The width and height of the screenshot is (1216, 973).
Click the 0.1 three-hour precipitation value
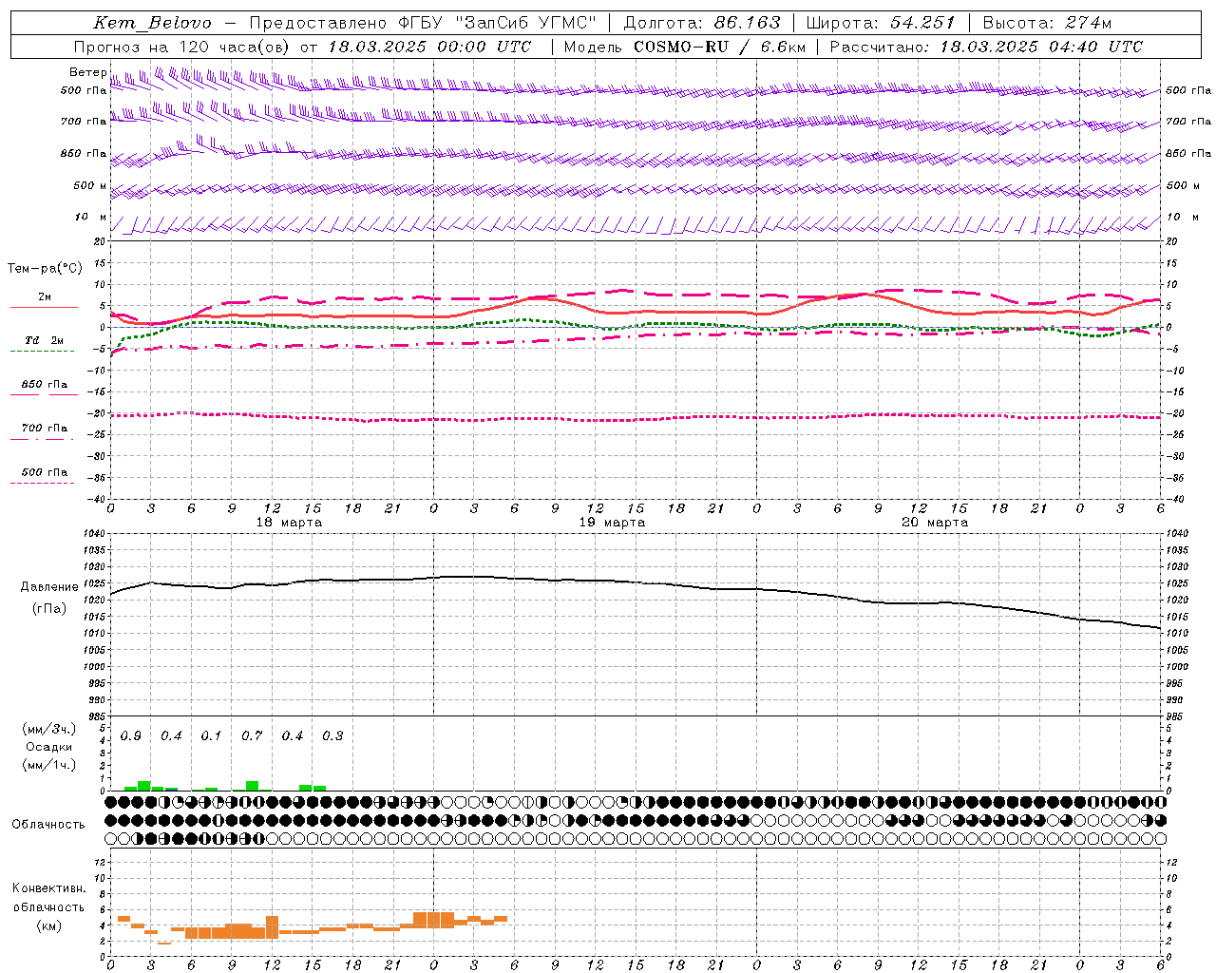tap(211, 736)
